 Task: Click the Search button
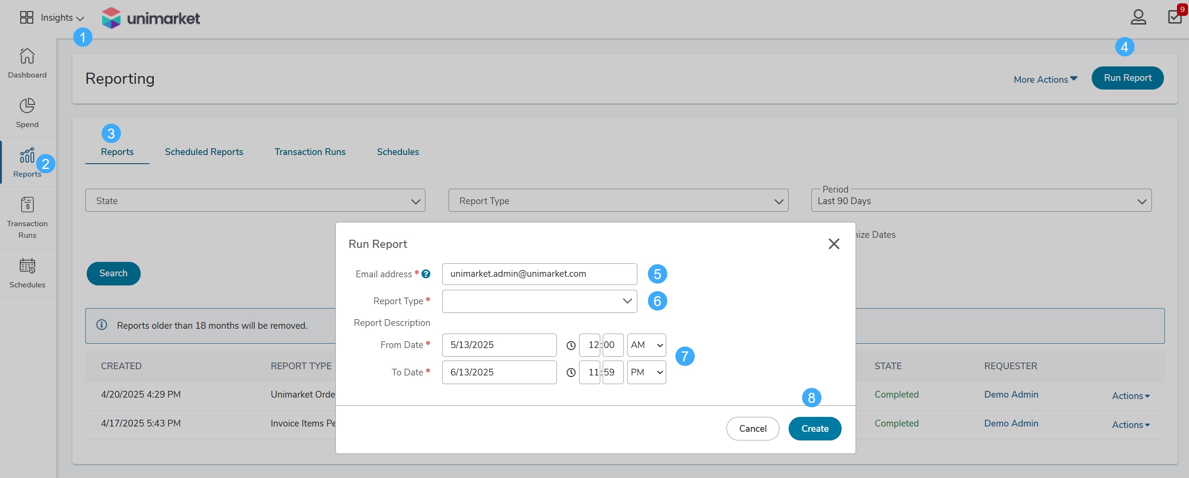coord(113,273)
